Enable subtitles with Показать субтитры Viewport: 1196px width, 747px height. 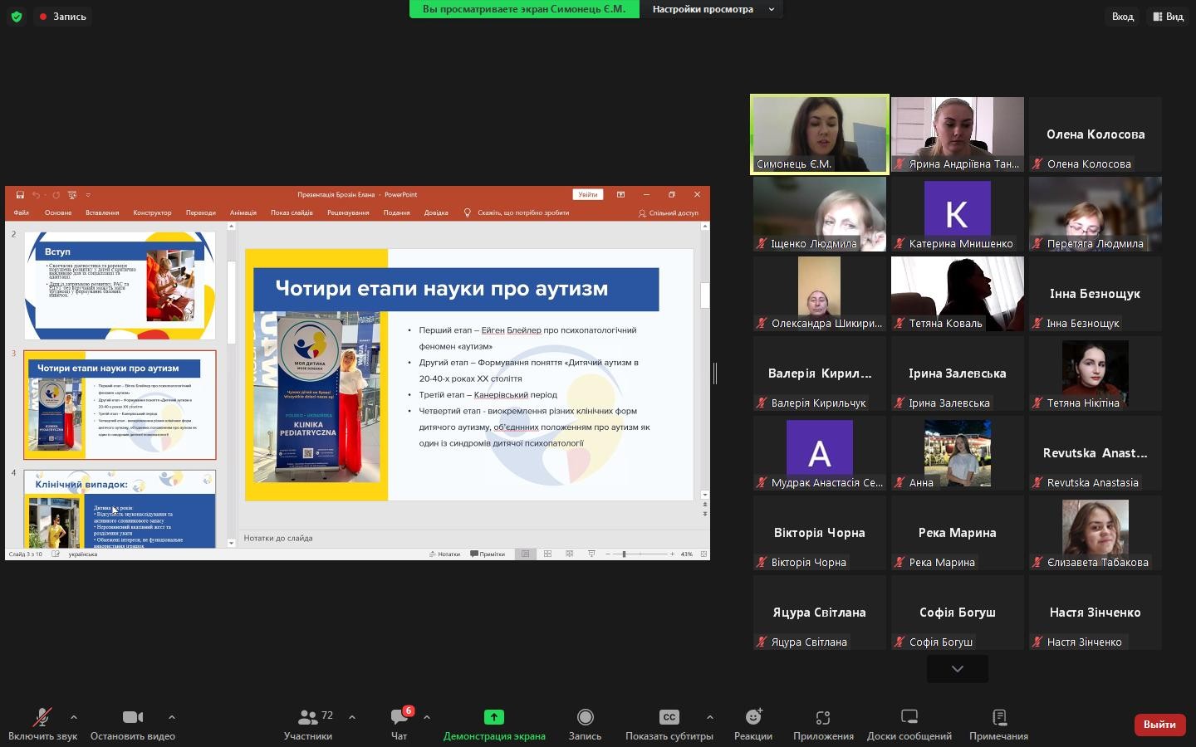point(669,724)
